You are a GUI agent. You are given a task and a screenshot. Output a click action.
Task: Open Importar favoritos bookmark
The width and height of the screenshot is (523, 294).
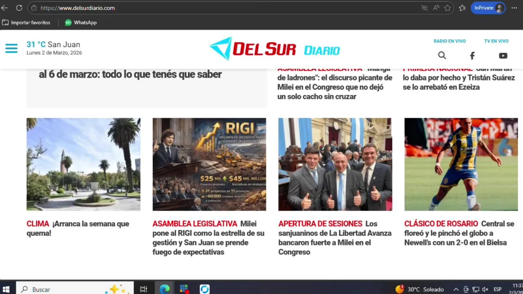[26, 22]
